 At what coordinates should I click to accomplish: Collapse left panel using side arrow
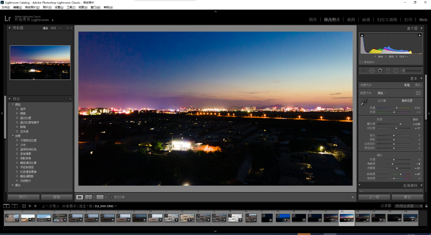coord(2,114)
